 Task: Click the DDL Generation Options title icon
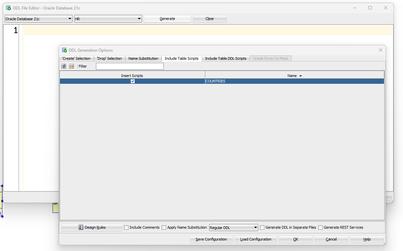point(64,50)
